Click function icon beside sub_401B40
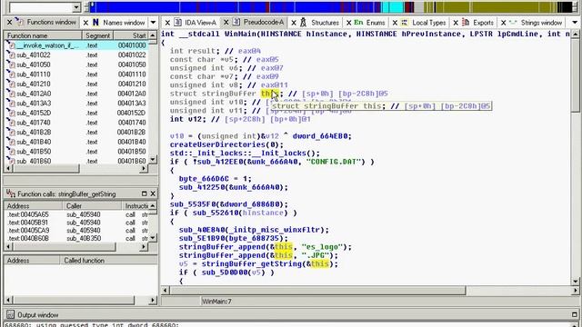 pyautogui.click(x=11, y=142)
